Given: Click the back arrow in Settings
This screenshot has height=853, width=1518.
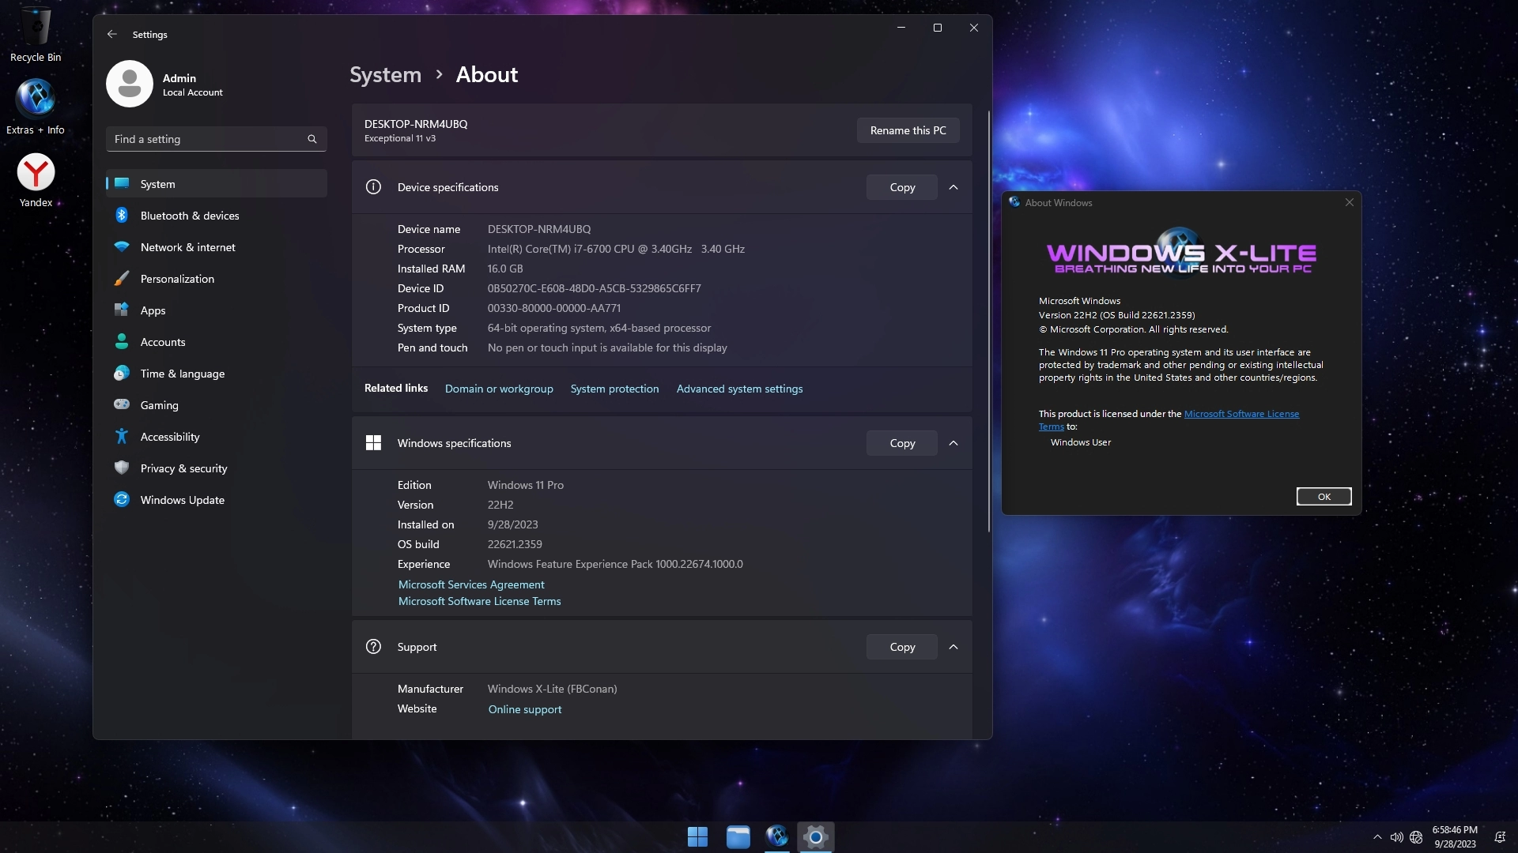Looking at the screenshot, I should [111, 35].
